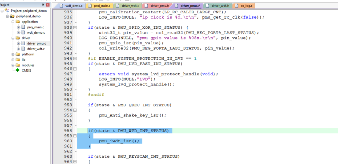Click PMU_QDEC_INT_STATUS on line 953
Viewport: 338px width, 164px height.
click(x=144, y=105)
